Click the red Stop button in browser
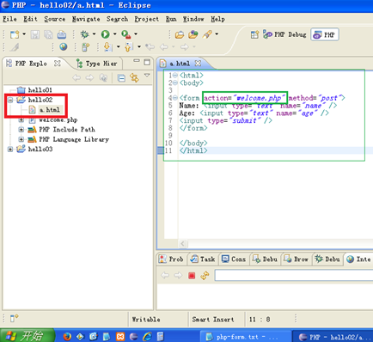 [x=192, y=276]
